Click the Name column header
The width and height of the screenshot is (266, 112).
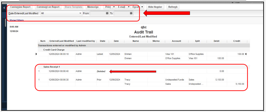pos(136,41)
